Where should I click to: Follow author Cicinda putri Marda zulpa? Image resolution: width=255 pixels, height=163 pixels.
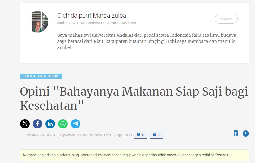click(226, 19)
